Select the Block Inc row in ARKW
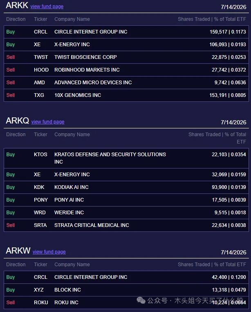Image resolution: width=251 pixels, height=312 pixels. coord(126,290)
